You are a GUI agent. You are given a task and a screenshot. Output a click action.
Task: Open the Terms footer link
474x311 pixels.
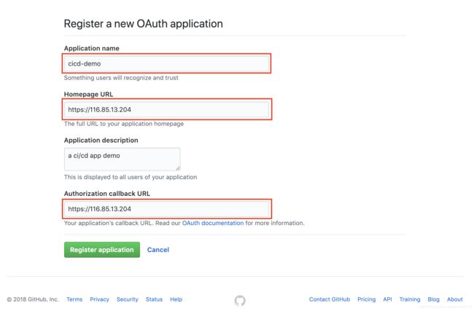[x=74, y=299]
